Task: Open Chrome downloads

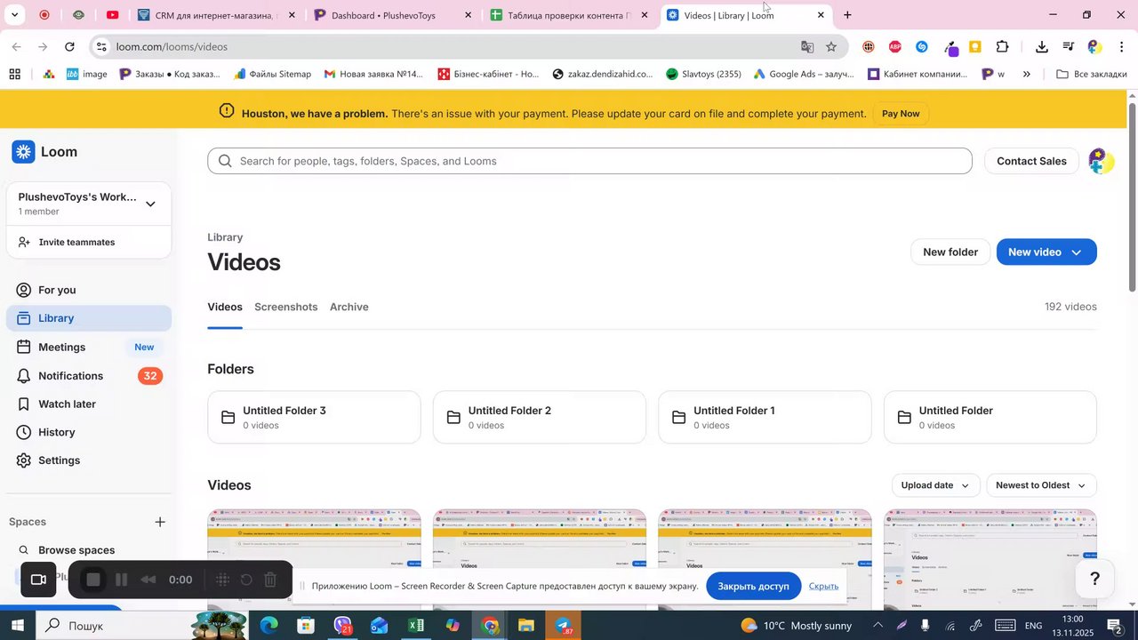Action: (x=1042, y=46)
